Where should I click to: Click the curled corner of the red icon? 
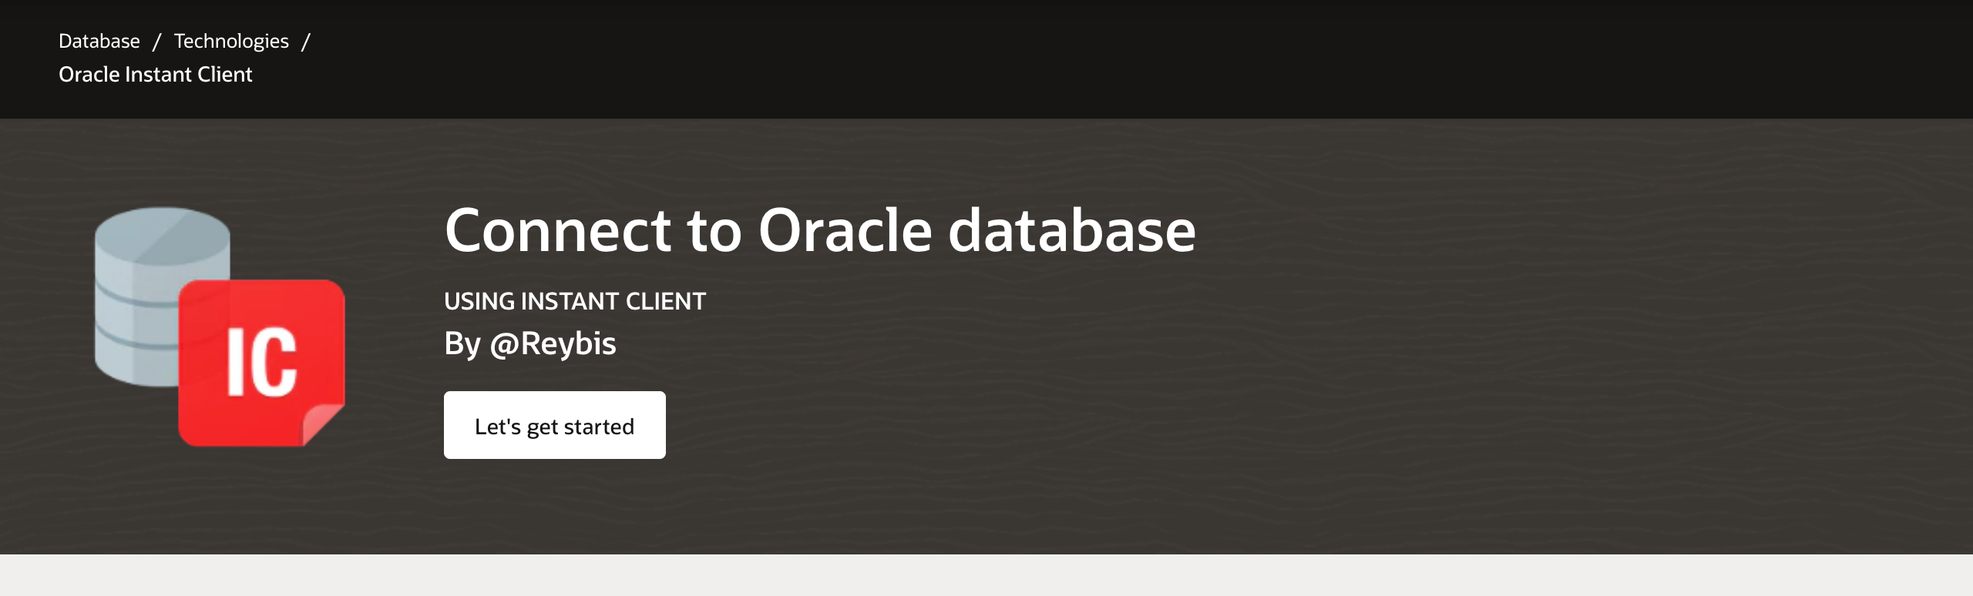[324, 425]
